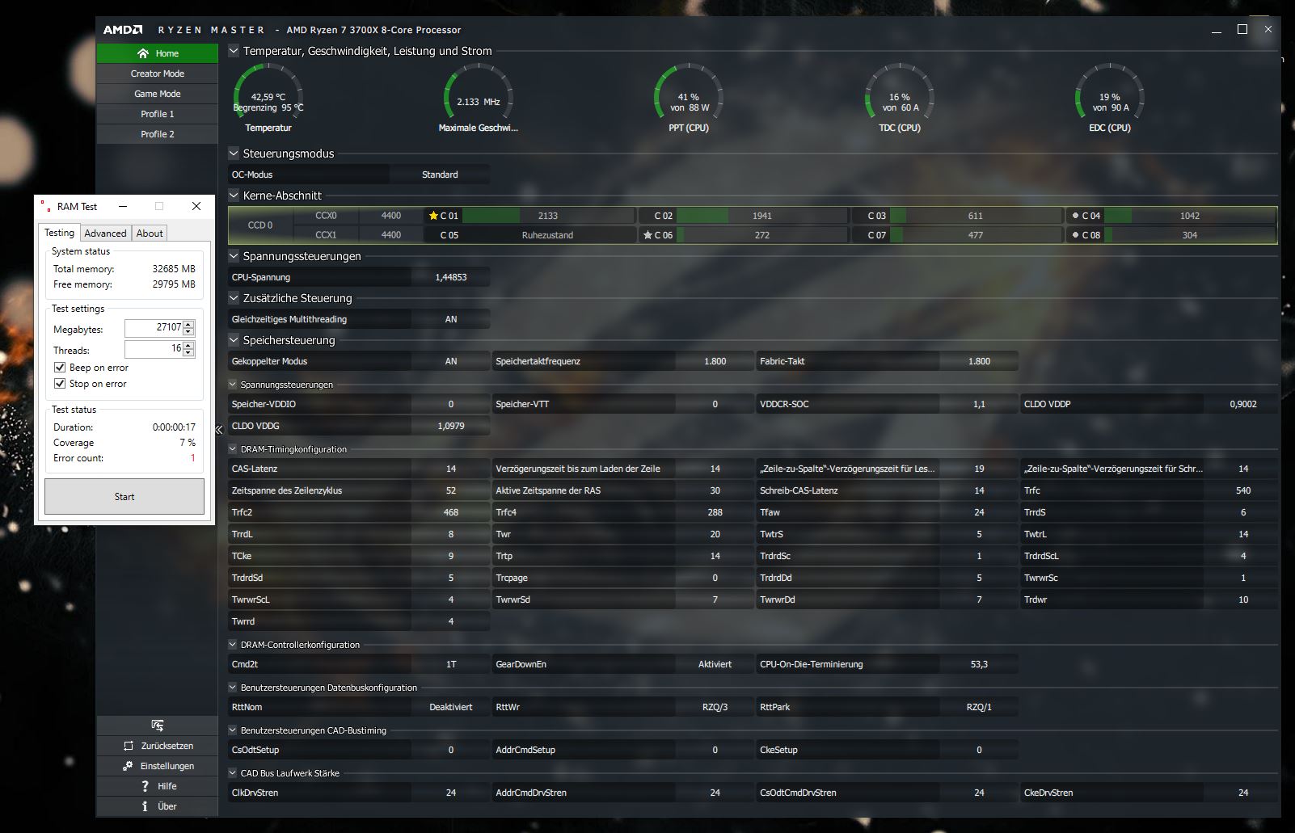Collapse the Benutzersteuerungen Datenbuskonfiguration subsection
The width and height of the screenshot is (1295, 833).
pyautogui.click(x=233, y=688)
